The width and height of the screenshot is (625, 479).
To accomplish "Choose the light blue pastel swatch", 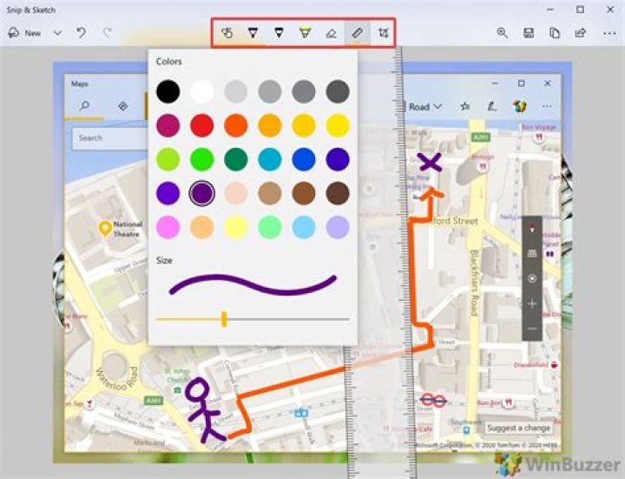I will [x=304, y=227].
